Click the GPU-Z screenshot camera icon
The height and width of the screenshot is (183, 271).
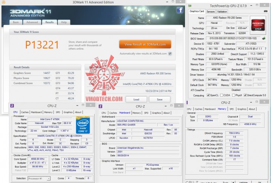coord(266,11)
